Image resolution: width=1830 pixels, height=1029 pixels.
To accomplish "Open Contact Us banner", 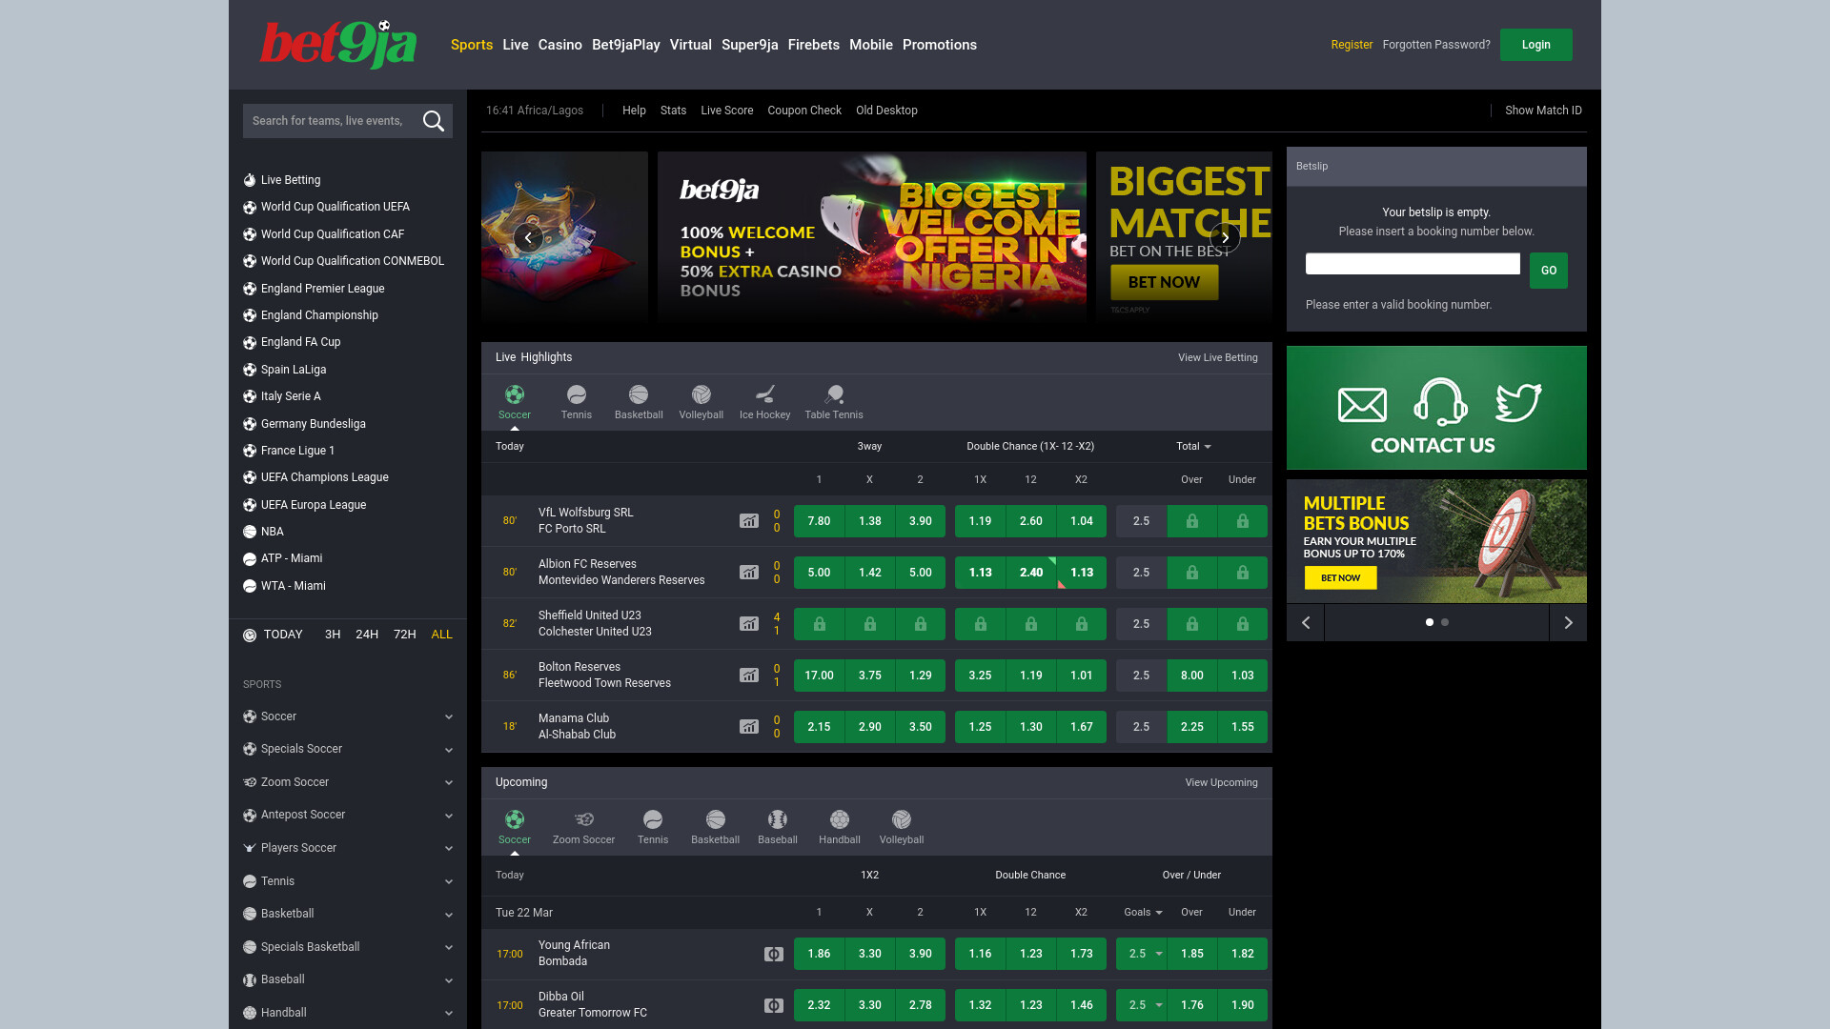I will (x=1436, y=408).
